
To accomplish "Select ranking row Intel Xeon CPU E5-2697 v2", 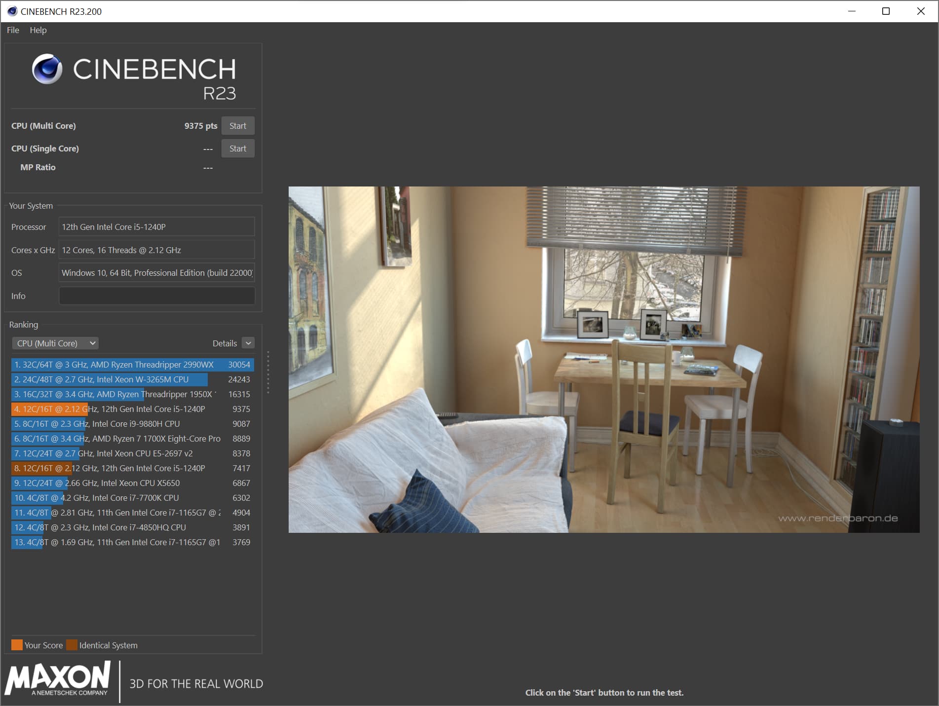I will [133, 453].
